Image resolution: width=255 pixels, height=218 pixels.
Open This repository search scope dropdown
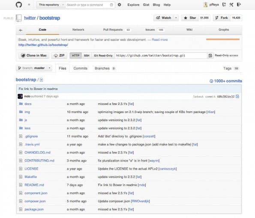pyautogui.click(x=51, y=5)
